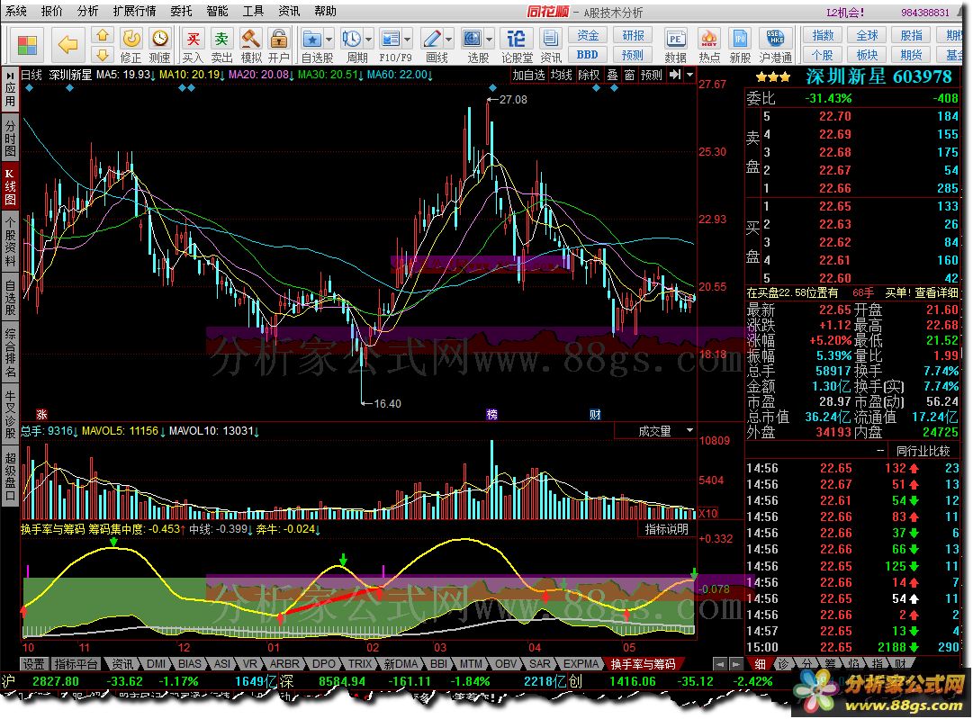Switch to the 分时图 sidebar view
973x719 pixels.
point(11,139)
